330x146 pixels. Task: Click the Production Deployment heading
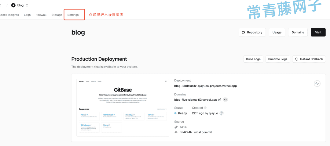coord(99,59)
